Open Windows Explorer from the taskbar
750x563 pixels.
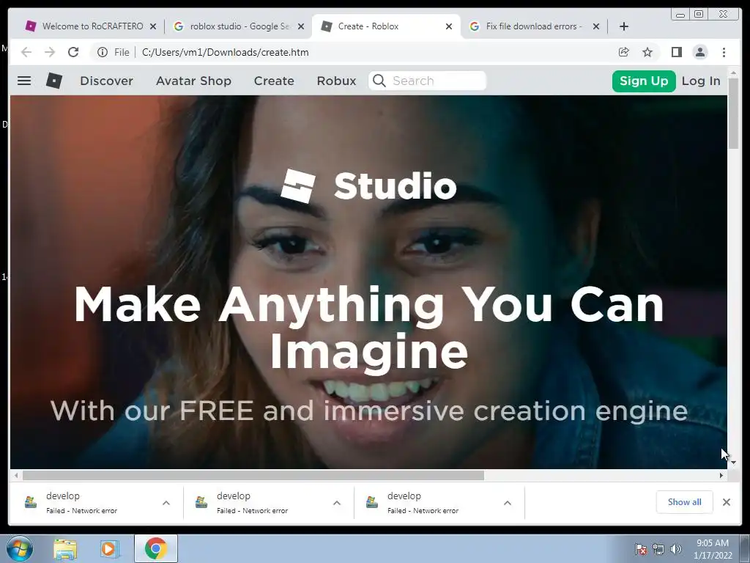pos(65,548)
